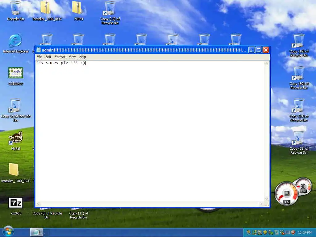Click the Notepad title bar 'admin!!!!' text

144,50
